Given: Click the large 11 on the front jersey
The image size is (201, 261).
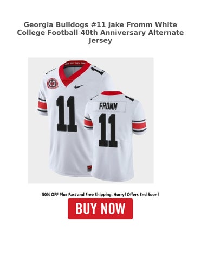Looking at the screenshot, I should click(67, 114).
